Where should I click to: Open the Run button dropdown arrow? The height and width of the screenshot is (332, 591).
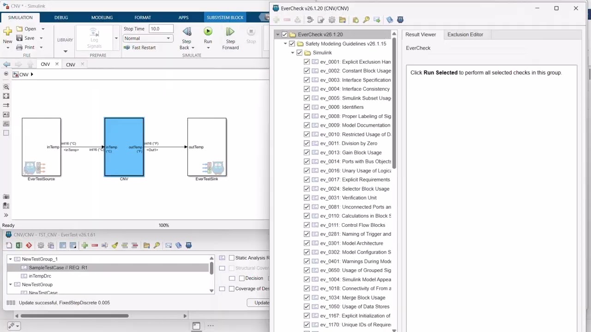click(208, 47)
